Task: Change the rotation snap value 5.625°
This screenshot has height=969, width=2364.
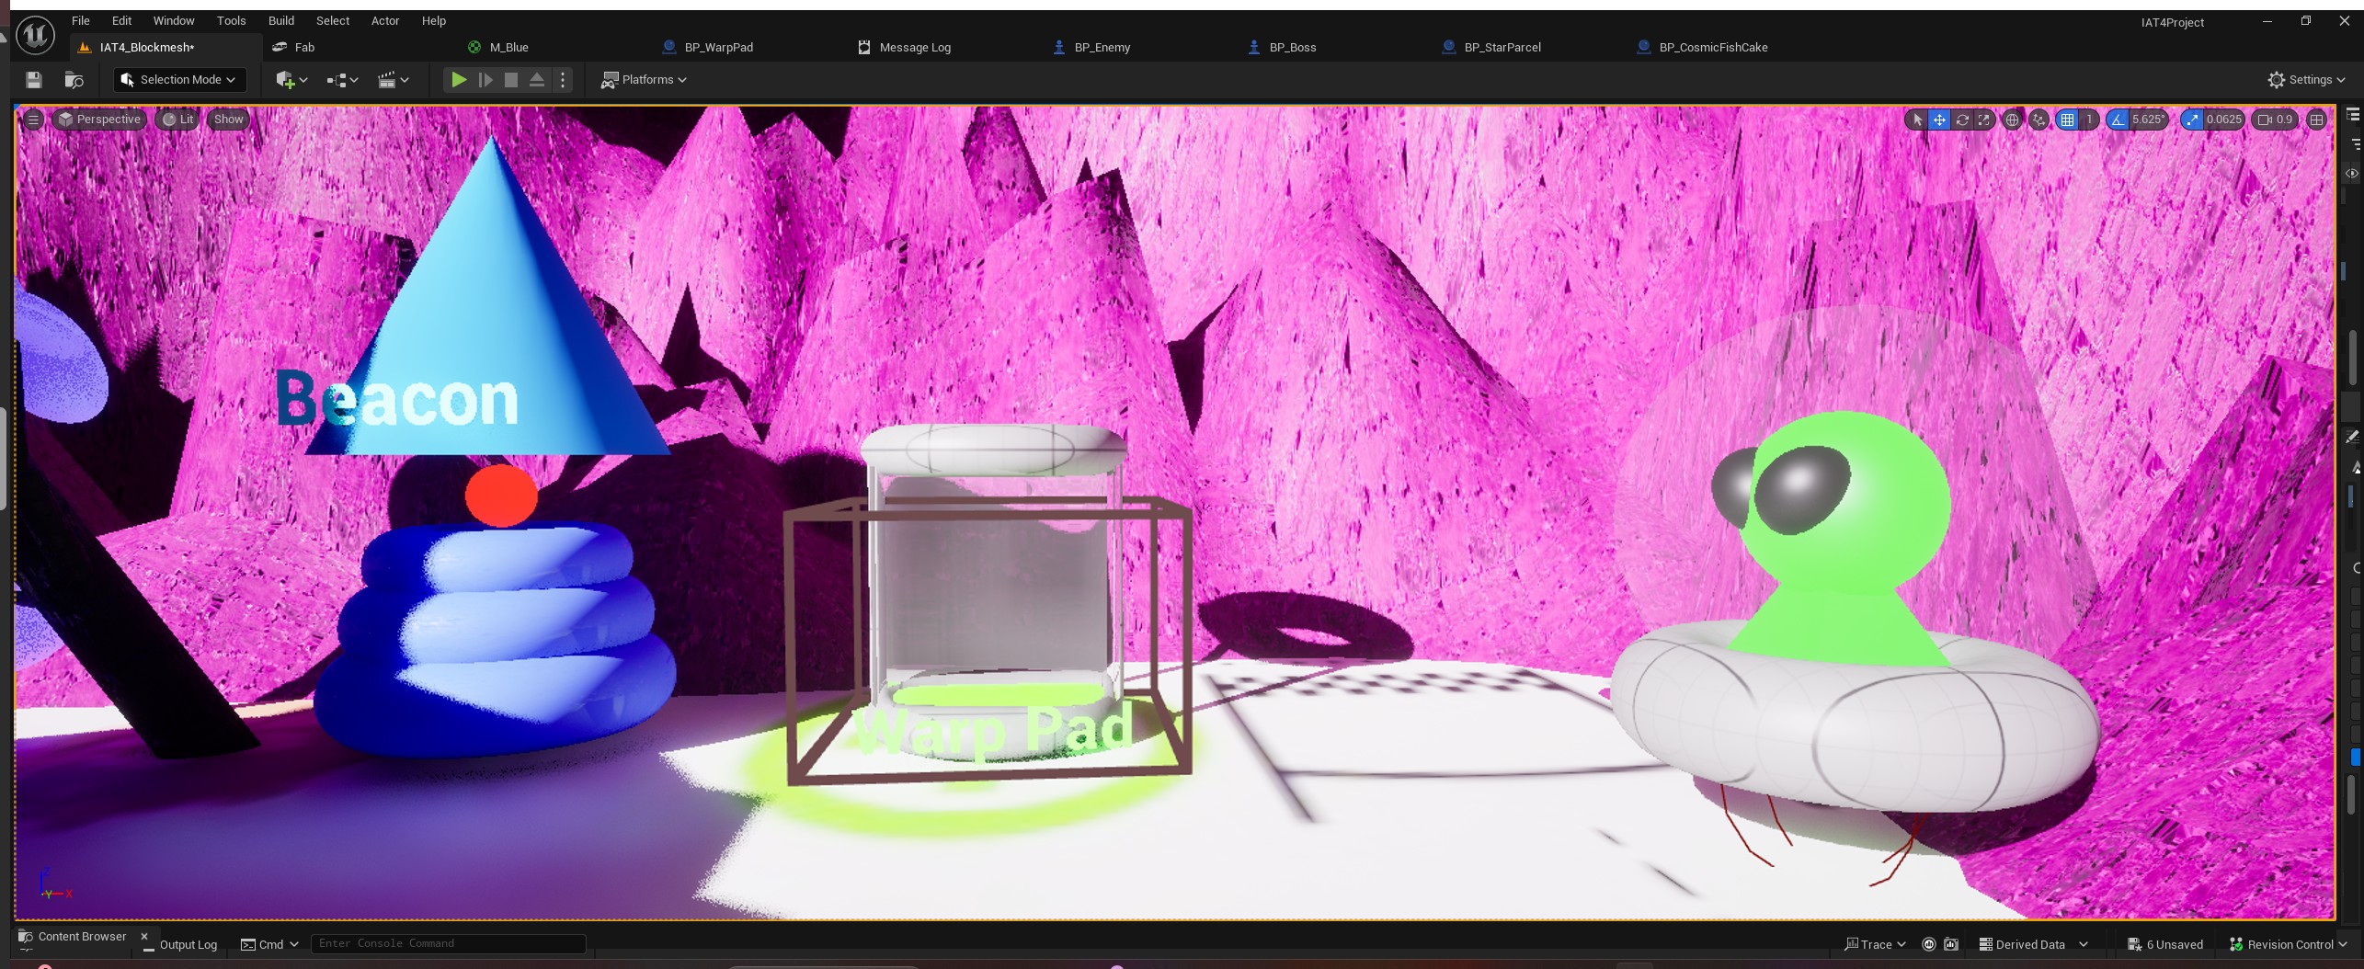Action: point(2149,120)
